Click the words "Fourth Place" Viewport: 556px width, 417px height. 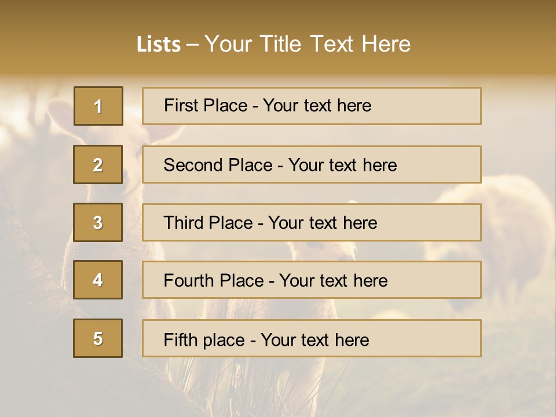[x=214, y=281]
